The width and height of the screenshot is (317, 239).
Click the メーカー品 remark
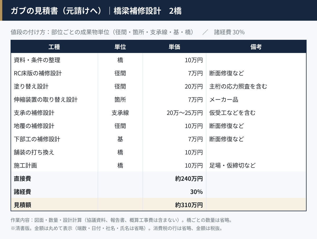224,100
